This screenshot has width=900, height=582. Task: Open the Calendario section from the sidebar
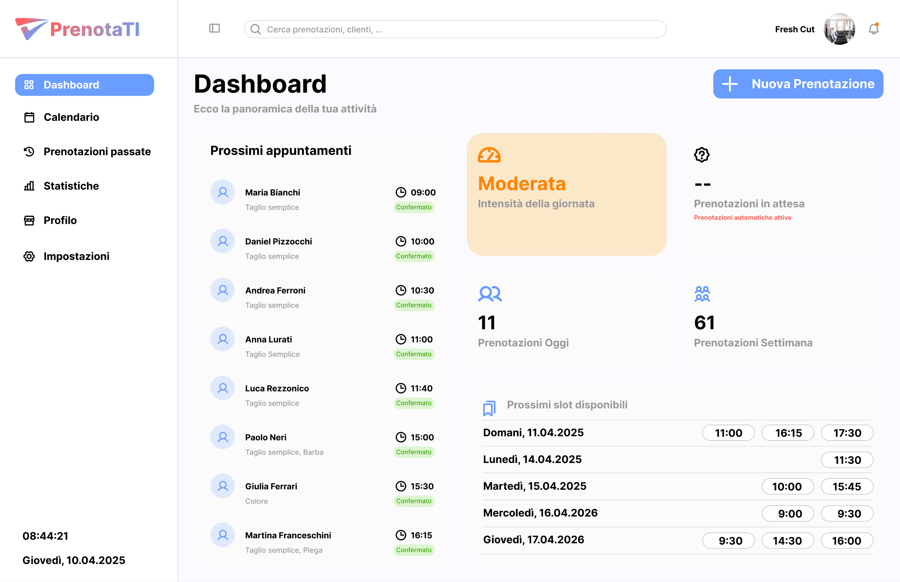click(x=71, y=117)
